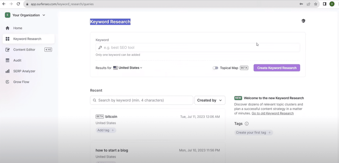Click the browser address bar URL
Screen dimensions: 339x163
62,4
